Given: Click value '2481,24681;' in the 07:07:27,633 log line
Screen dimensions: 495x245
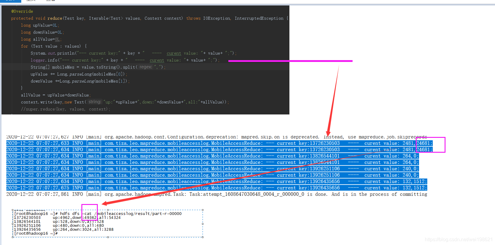Looking at the screenshot, I should coord(417,143).
